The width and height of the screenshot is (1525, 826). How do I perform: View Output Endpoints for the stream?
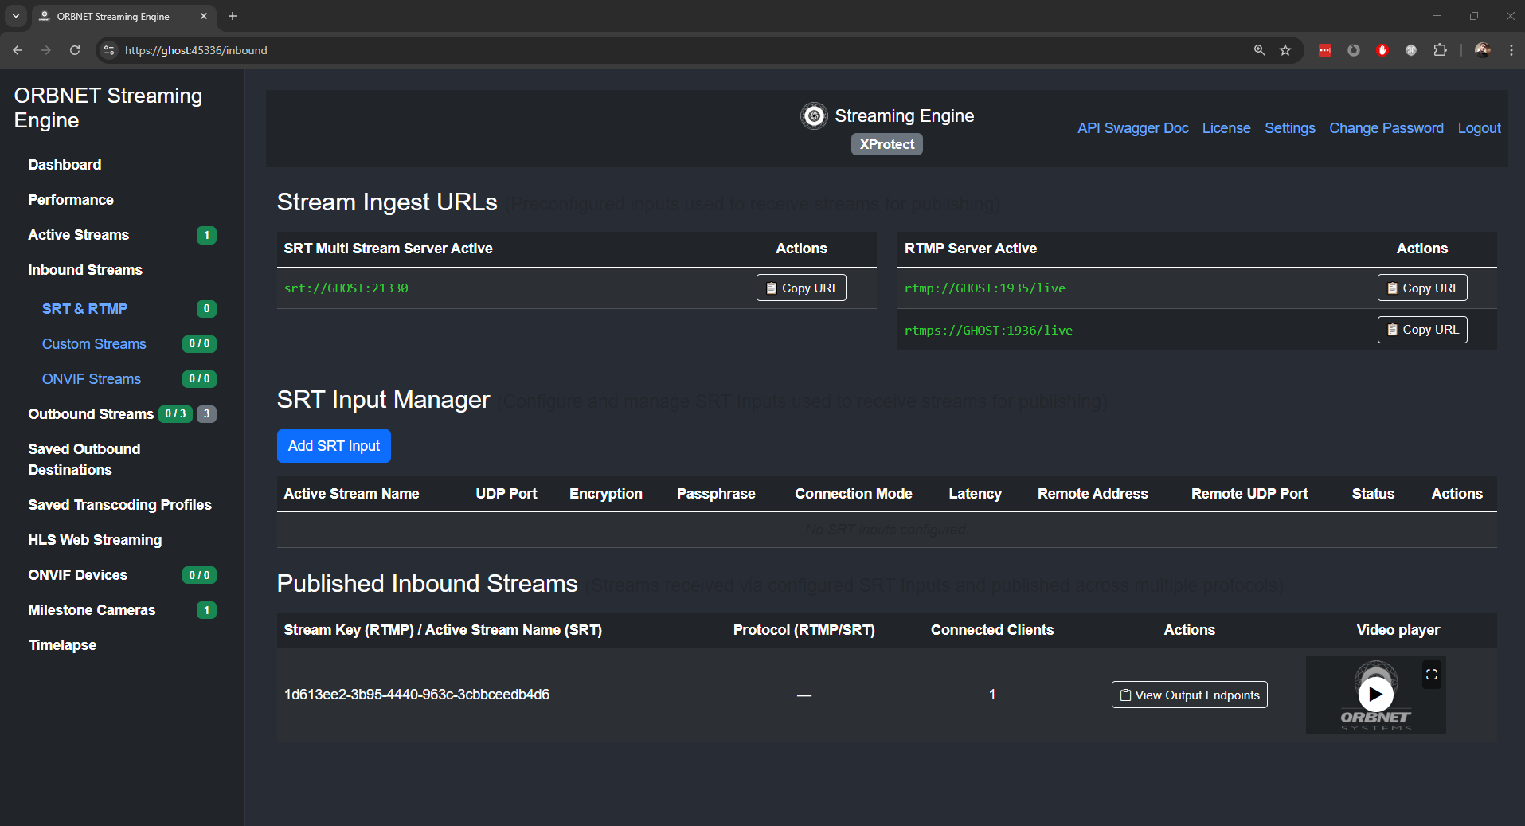pos(1190,695)
